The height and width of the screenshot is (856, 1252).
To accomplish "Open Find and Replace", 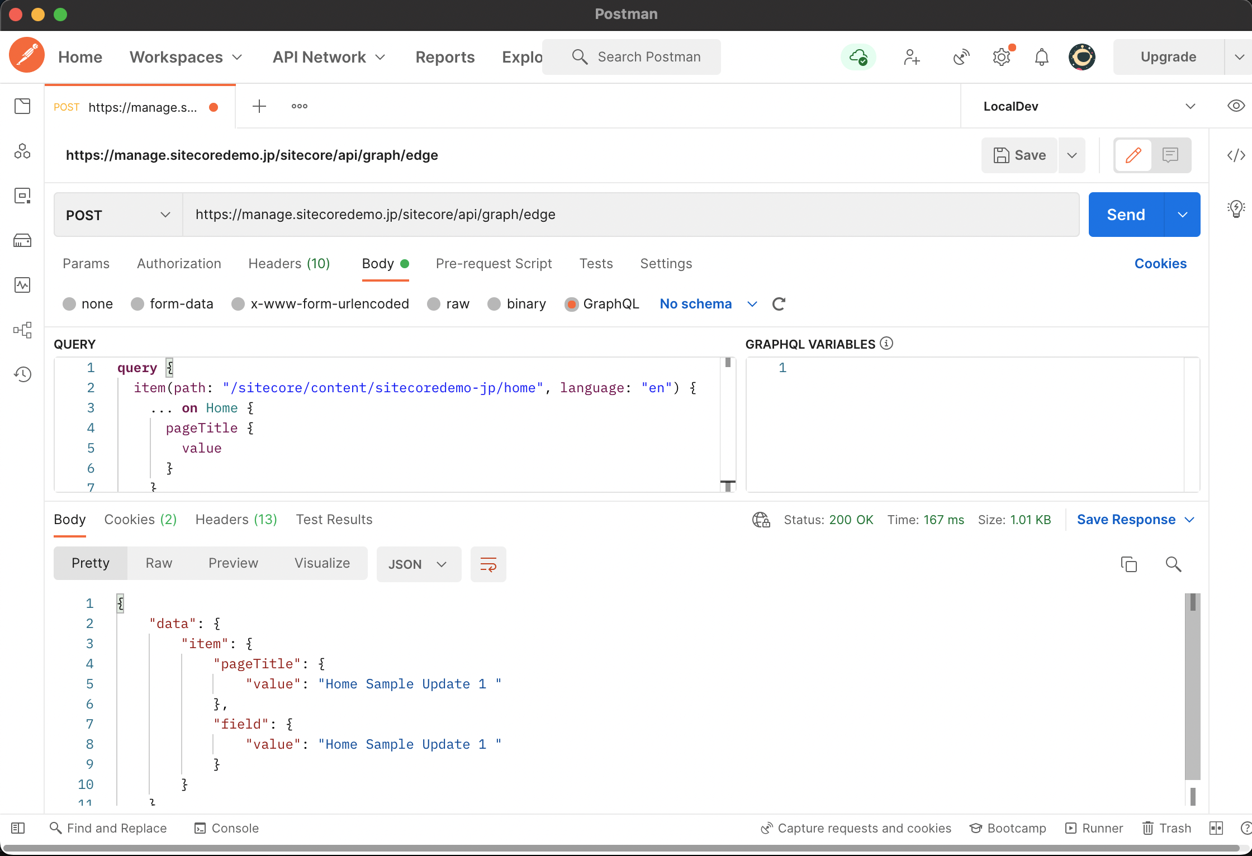I will pos(108,828).
